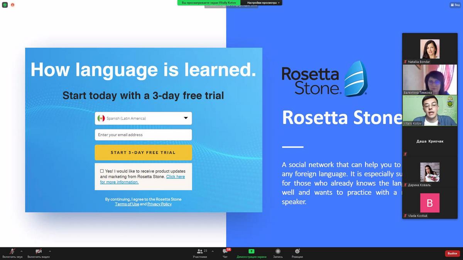
Task: Turn on camera with Включить видео icon
Action: [x=39, y=251]
